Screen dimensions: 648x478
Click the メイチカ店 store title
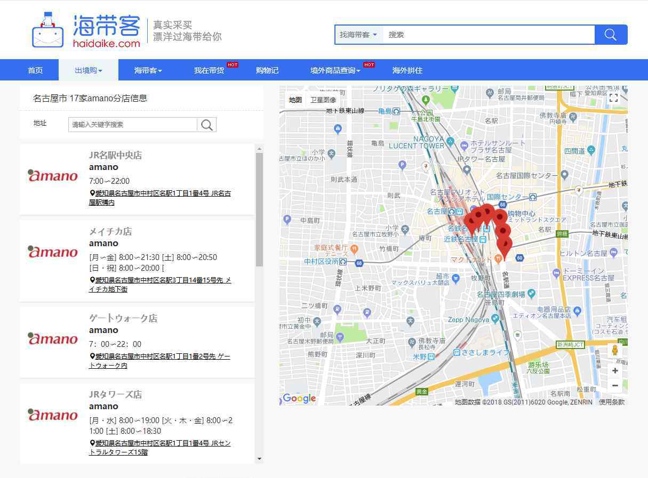(110, 232)
